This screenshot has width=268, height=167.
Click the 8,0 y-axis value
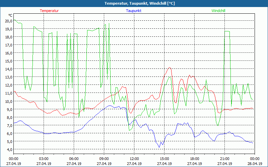(10, 118)
